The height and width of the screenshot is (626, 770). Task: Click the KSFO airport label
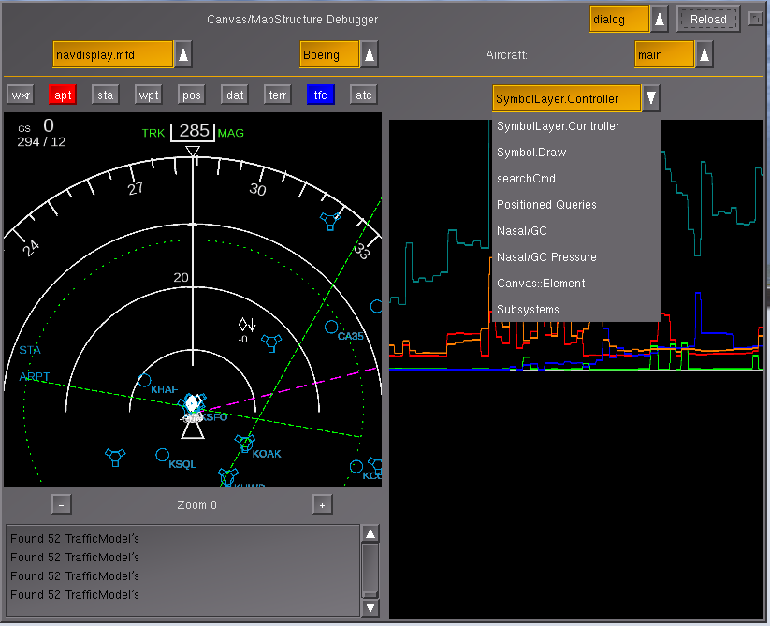pos(215,416)
